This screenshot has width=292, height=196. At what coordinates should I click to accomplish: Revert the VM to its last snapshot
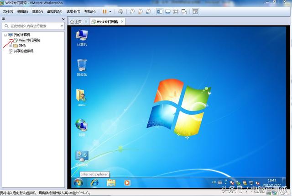[140, 11]
